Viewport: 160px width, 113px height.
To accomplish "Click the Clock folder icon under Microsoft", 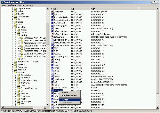I will click(x=18, y=85).
